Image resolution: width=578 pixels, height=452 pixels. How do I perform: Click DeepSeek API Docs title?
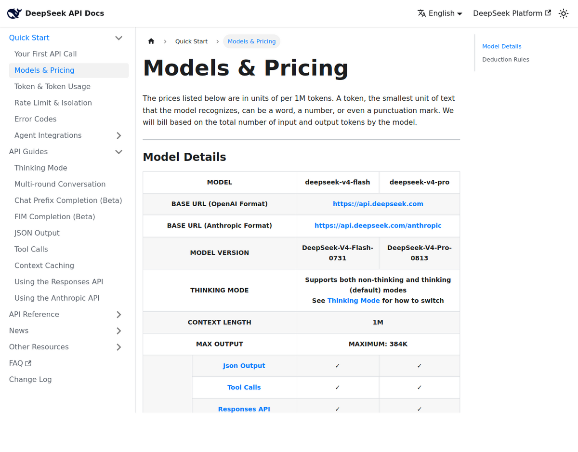[65, 13]
